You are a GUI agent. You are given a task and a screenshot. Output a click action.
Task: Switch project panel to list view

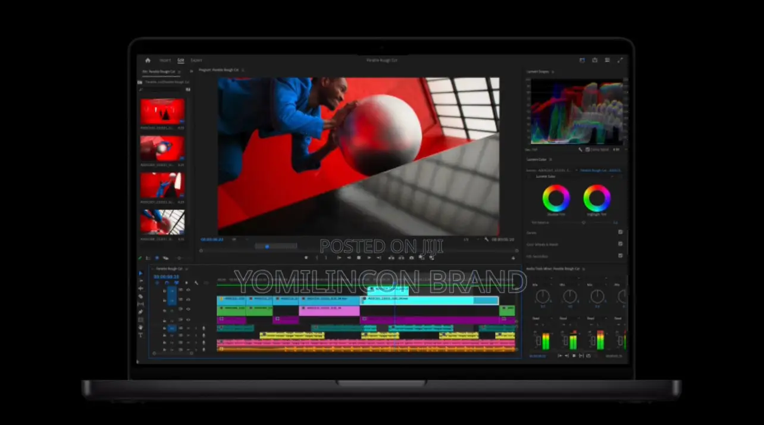click(x=148, y=258)
